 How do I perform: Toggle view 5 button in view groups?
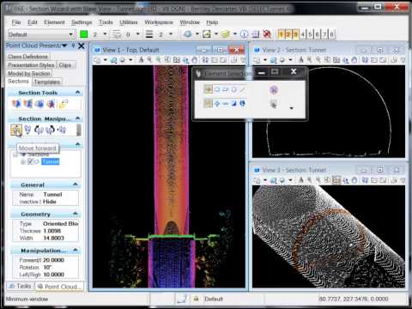[x=310, y=34]
